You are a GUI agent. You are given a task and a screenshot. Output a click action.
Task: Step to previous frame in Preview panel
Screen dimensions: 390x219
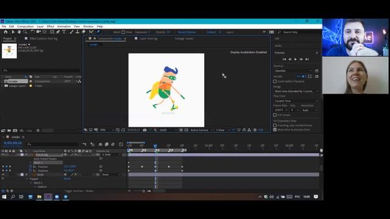click(x=290, y=60)
